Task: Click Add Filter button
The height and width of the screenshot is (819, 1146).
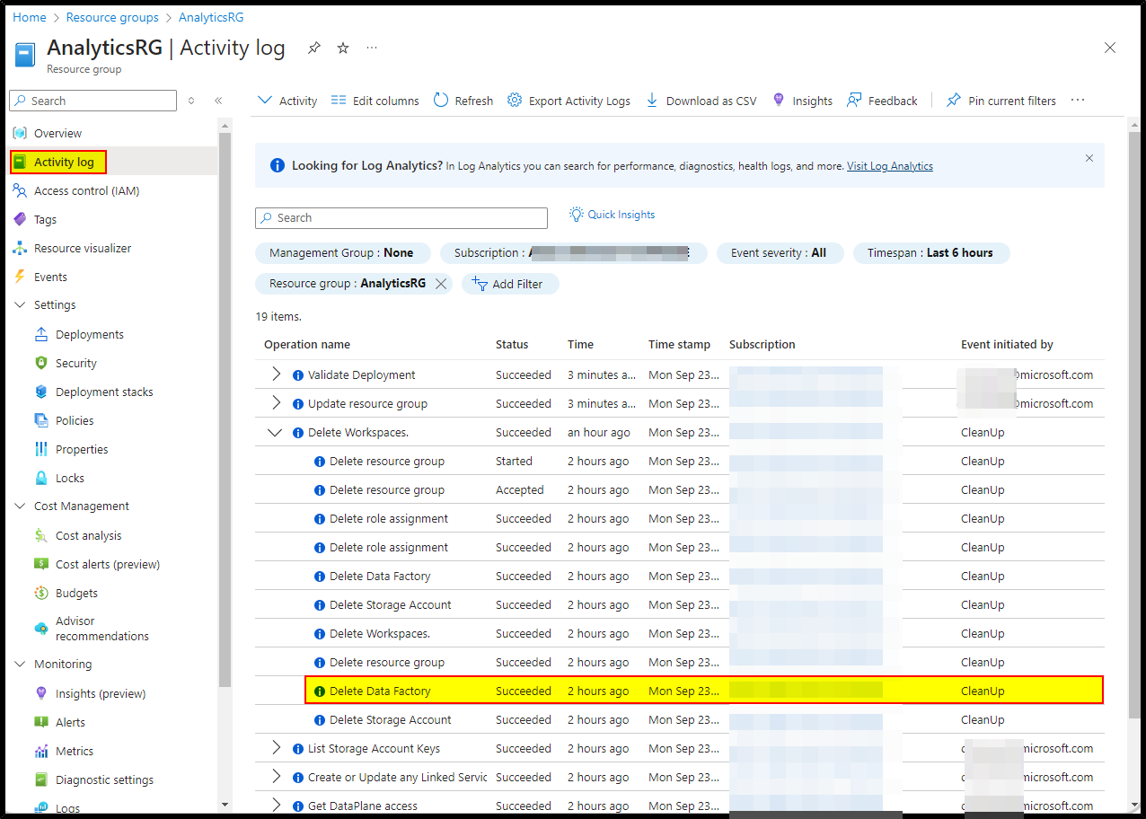Action: coord(510,284)
